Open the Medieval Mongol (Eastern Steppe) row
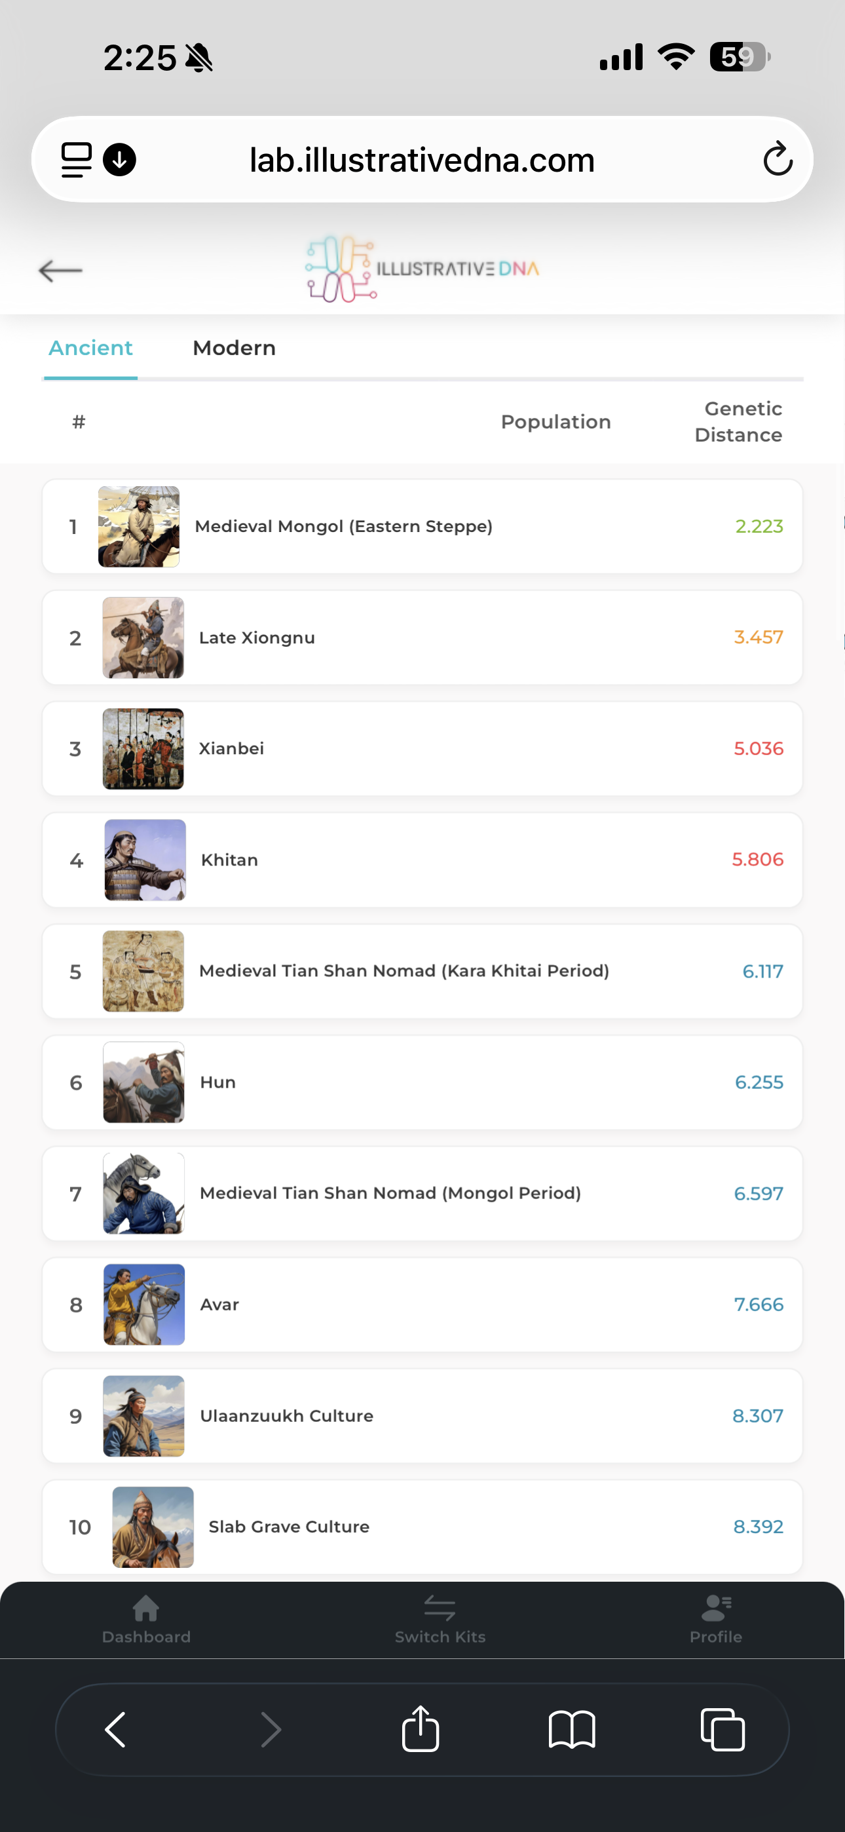This screenshot has height=1832, width=845. point(423,526)
